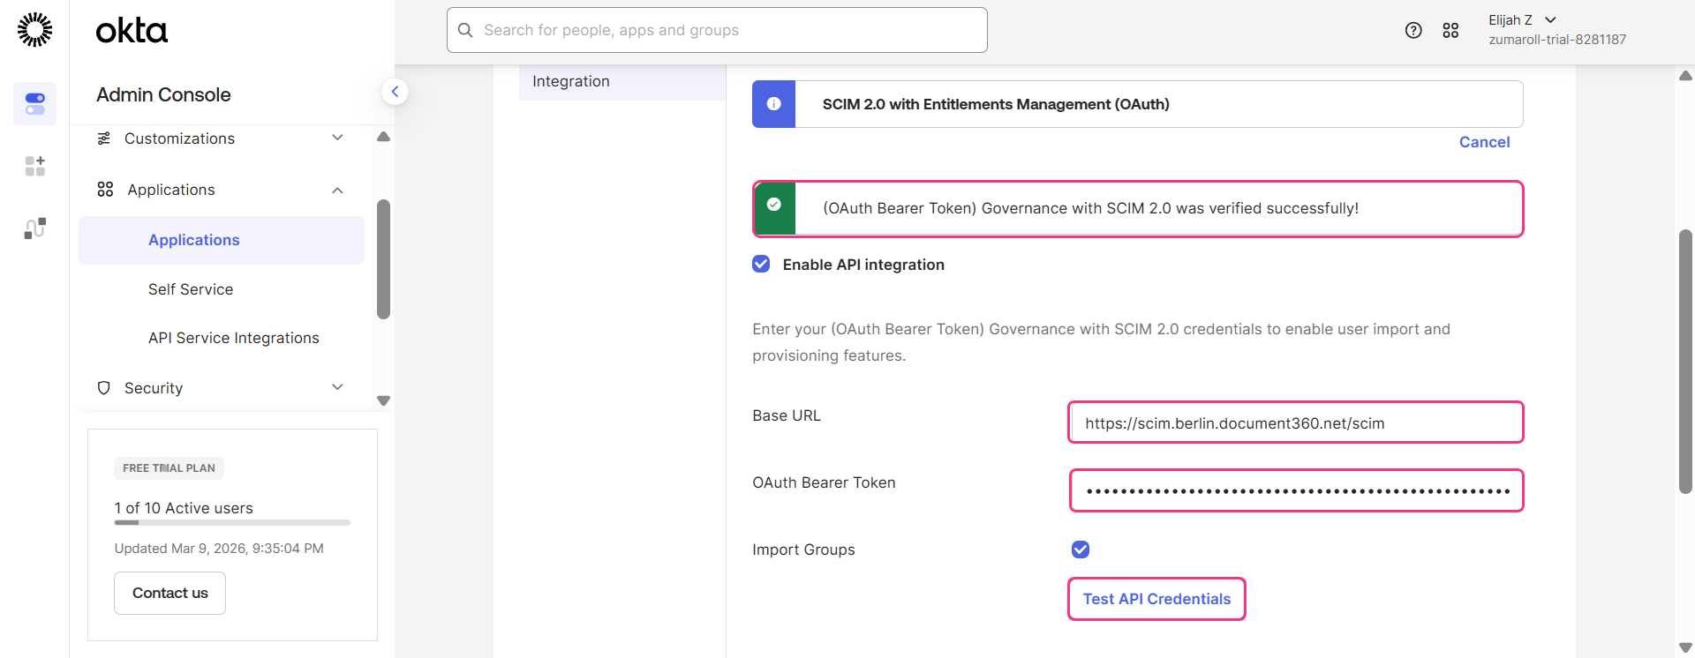1695x658 pixels.
Task: Collapse the Applications section chevron
Action: pos(337,191)
